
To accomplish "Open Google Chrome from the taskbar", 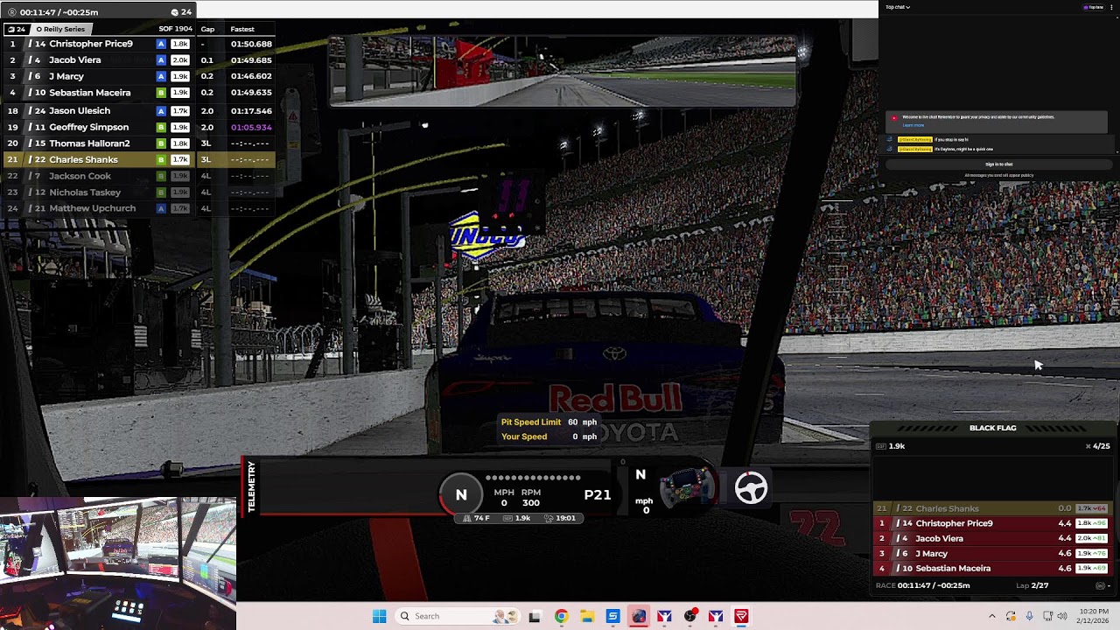I will pyautogui.click(x=561, y=616).
